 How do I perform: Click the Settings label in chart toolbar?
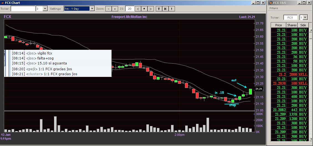55,9
